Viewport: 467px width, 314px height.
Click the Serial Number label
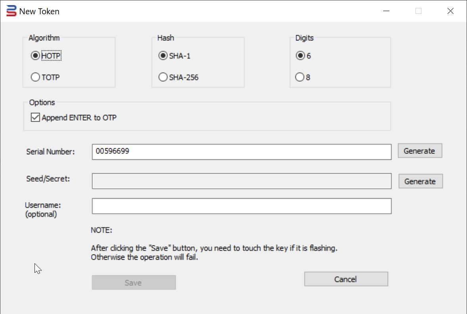(x=50, y=151)
